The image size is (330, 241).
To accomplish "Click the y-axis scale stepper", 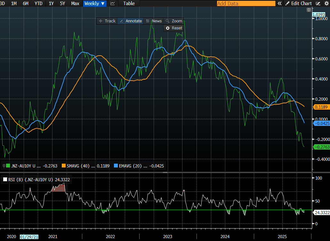I will coord(309,10).
